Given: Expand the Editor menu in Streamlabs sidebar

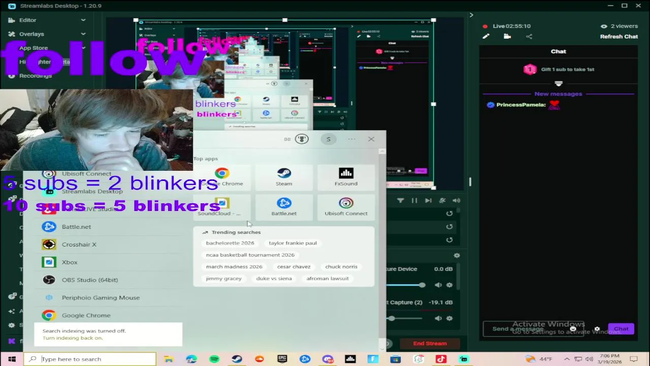Looking at the screenshot, I should (x=83, y=20).
